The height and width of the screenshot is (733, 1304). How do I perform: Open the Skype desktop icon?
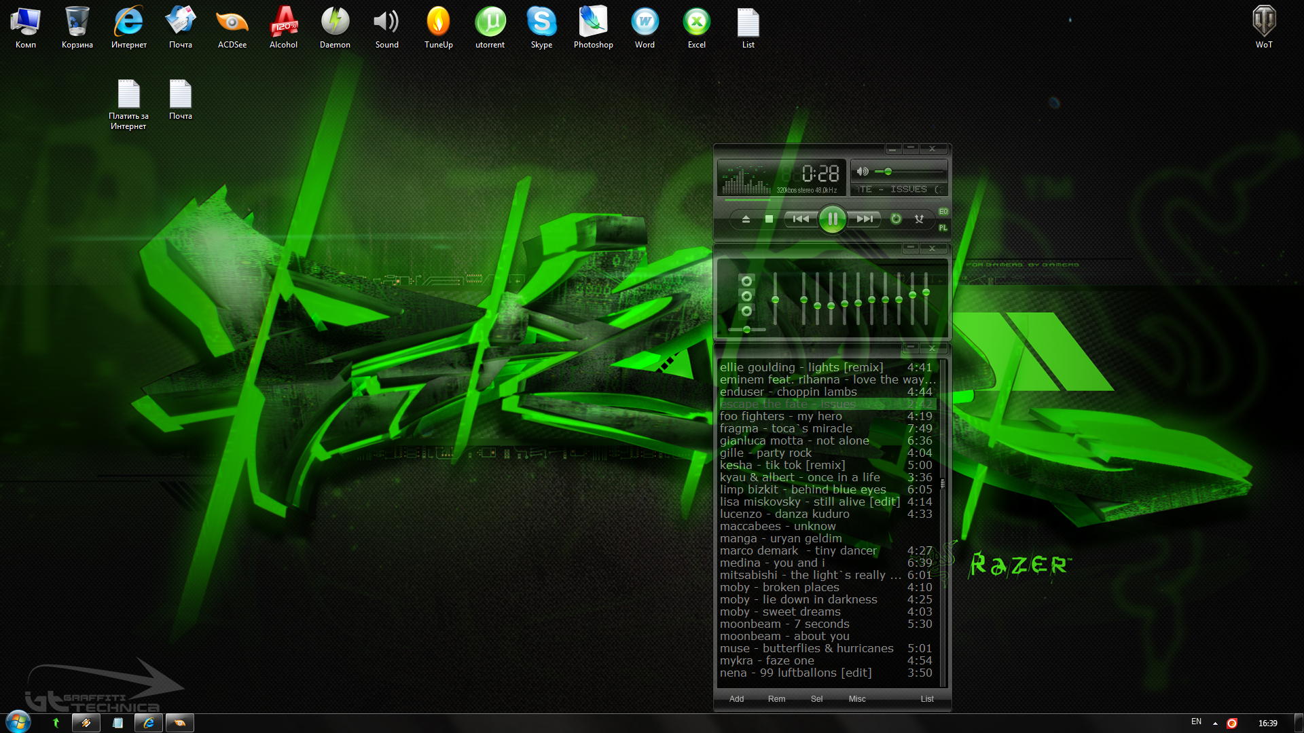pos(541,28)
